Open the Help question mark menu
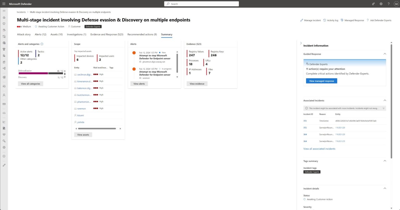 point(389,4)
